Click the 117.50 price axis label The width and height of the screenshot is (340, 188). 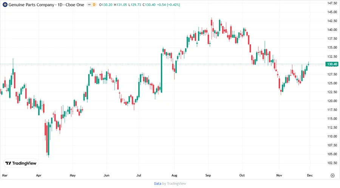click(332, 110)
